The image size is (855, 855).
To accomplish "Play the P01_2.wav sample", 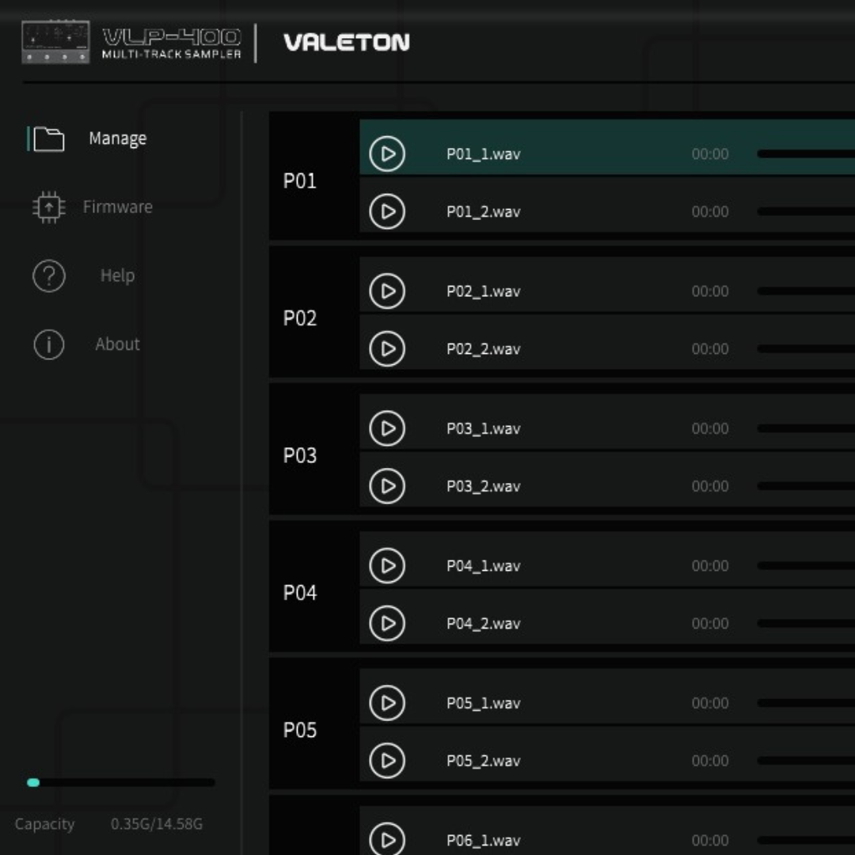I will pos(387,211).
